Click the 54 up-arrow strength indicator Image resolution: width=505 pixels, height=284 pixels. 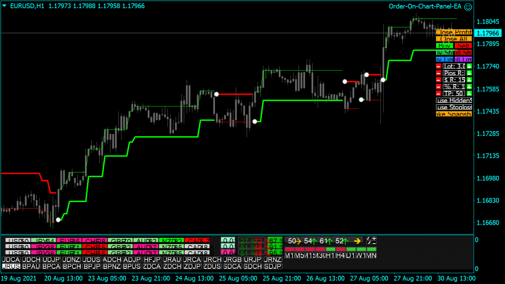click(x=310, y=241)
